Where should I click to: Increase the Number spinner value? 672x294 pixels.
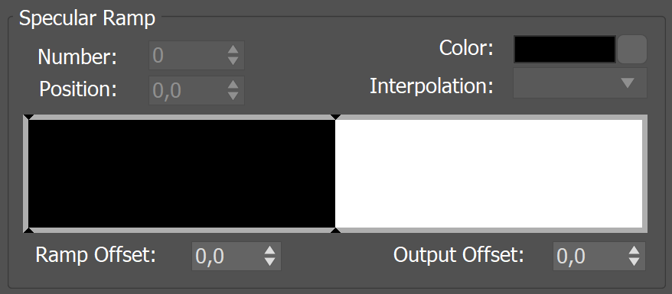click(x=233, y=50)
